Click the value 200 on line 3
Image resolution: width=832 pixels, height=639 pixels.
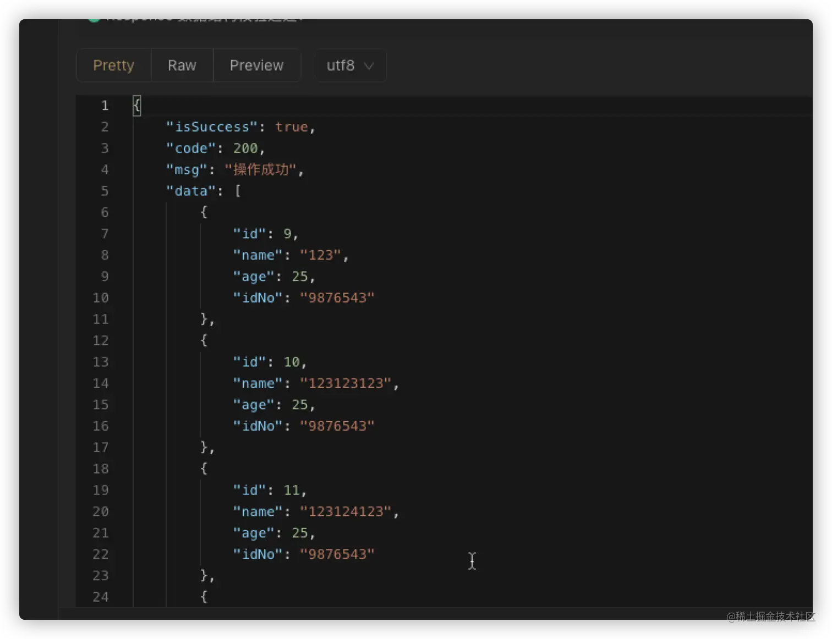tap(245, 148)
